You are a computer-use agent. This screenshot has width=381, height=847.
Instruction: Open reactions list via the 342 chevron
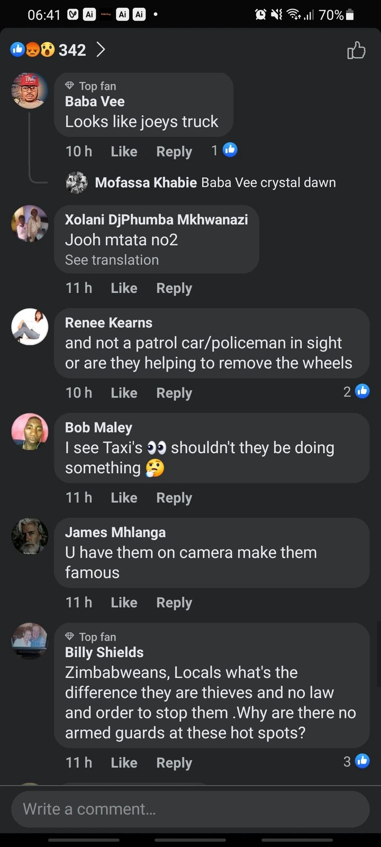click(x=101, y=50)
